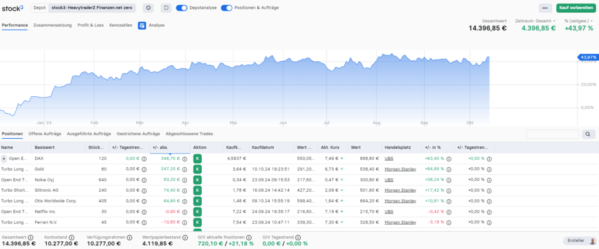Open Morgan Stanley link in Ferrari N.V. row
Screen dimensions: 599x249
tap(400, 222)
